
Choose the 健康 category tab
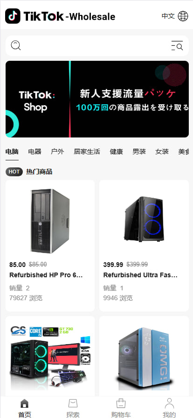tap(117, 151)
